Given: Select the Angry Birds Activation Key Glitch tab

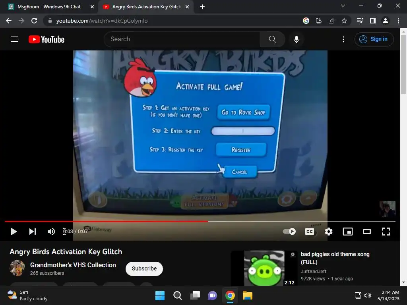Looking at the screenshot, I should 146,7.
